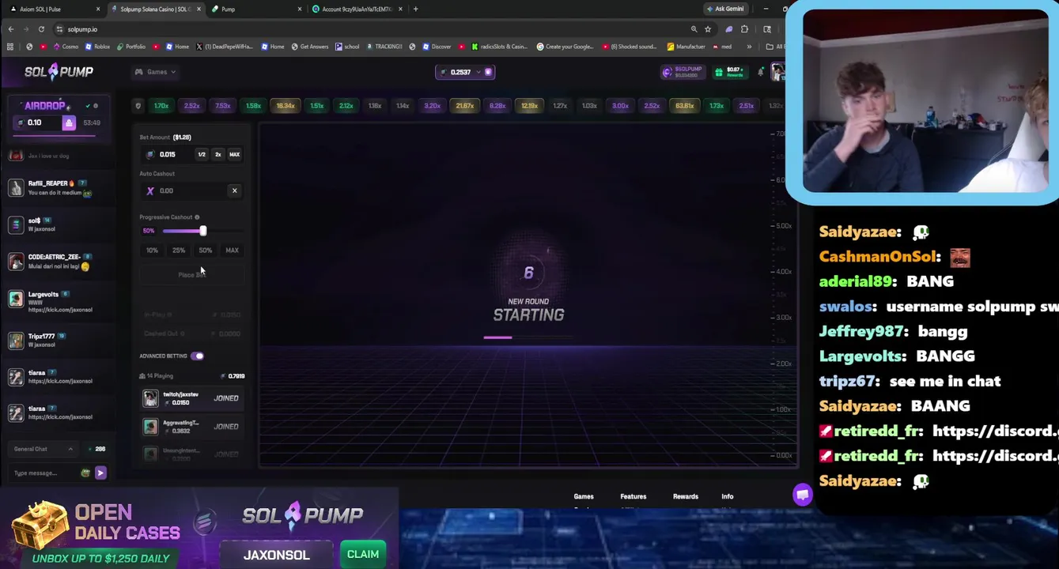
Task: Click the 16.34x history multiplier
Action: 286,106
